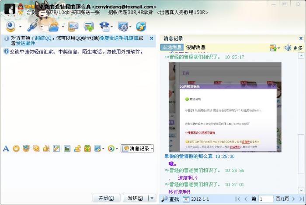Screen dimensions: 306x205
Task: Expand the applications gear dropdown arrow
Action: 130,27
